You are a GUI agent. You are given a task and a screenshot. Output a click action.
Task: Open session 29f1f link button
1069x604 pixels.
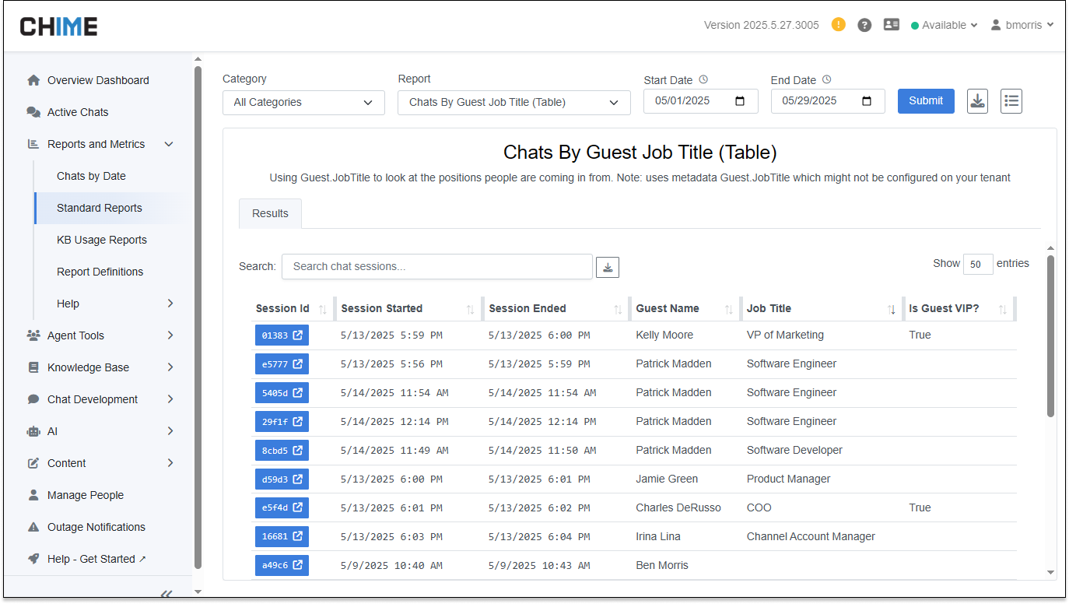point(282,422)
